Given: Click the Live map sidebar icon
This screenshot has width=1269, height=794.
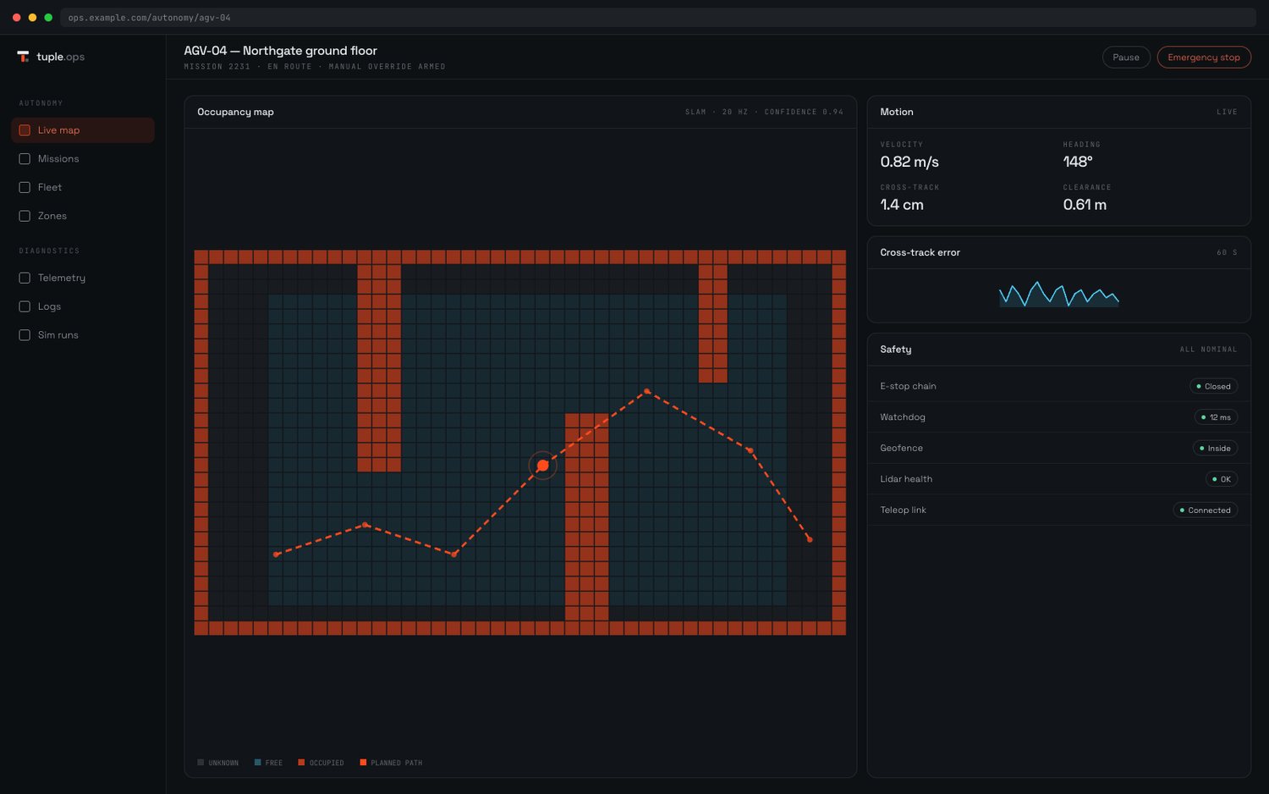Looking at the screenshot, I should 25,130.
